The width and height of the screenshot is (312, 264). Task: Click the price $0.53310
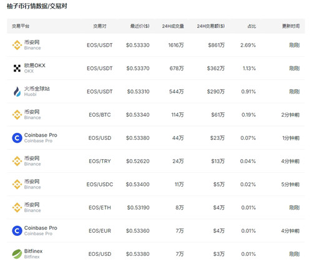pyautogui.click(x=139, y=92)
